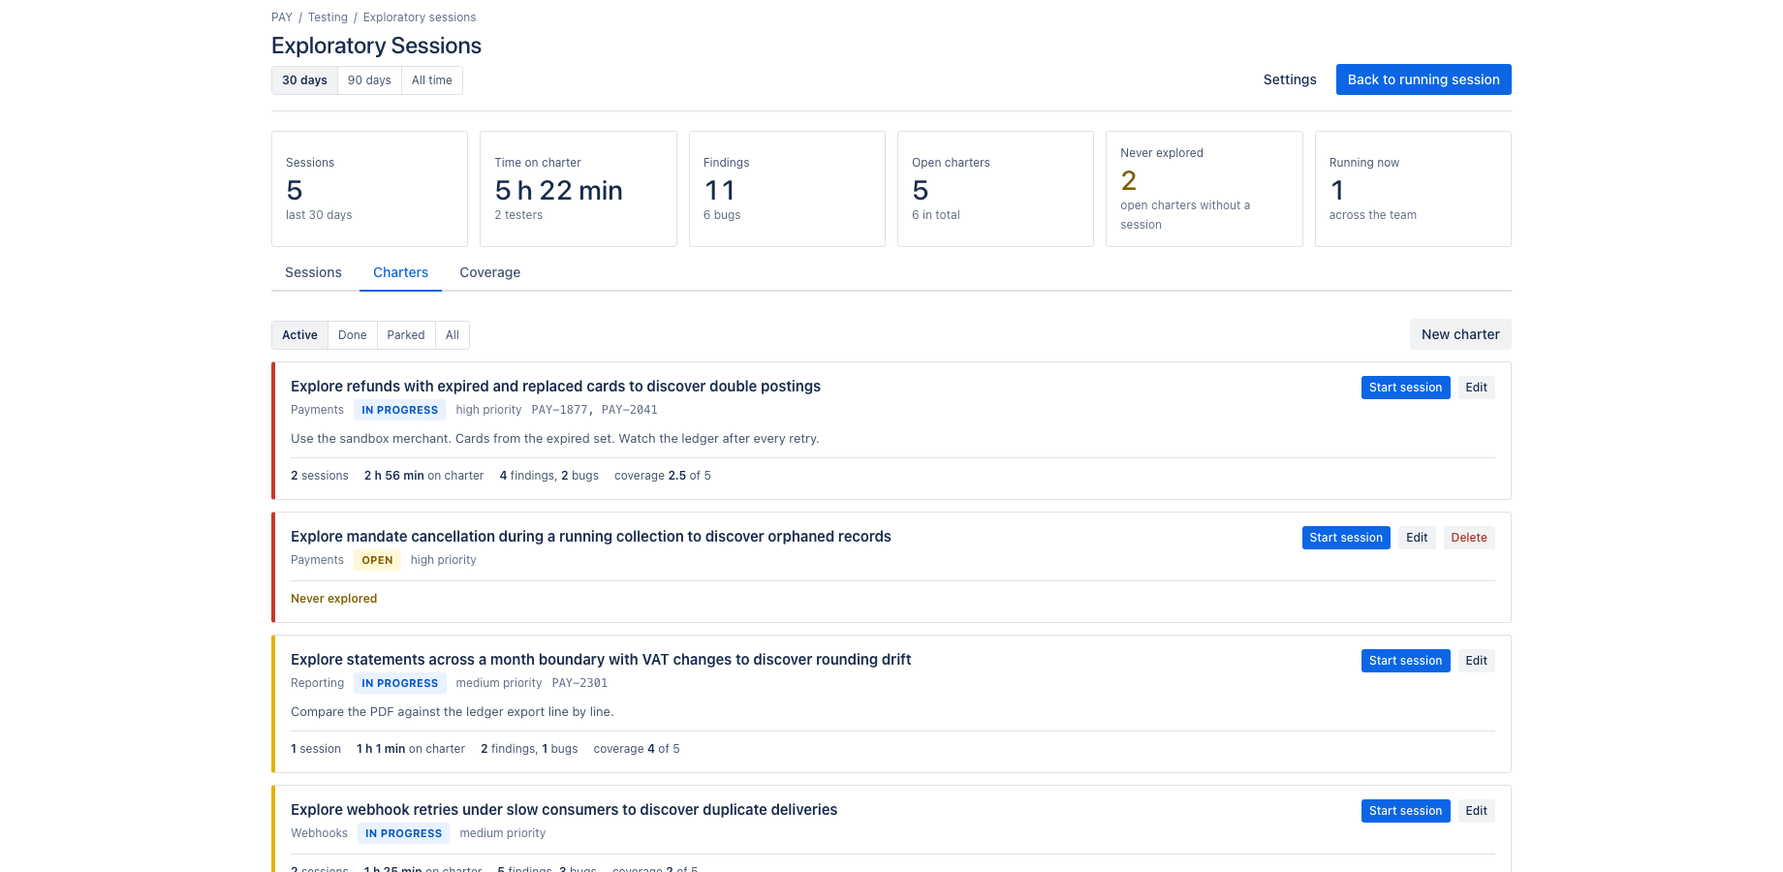Switch range to 90 days
This screenshot has width=1783, height=872.
[369, 80]
